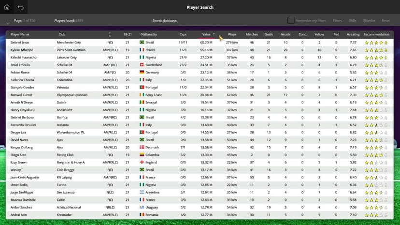400x225 pixels.
Task: Click the Denmark flag in Kesper Dulberg row
Action: point(142,147)
